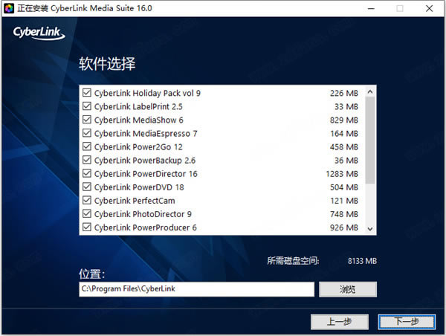Toggle CyberLink PowerDirector 16 checkbox
The image size is (446, 336).
coord(87,174)
